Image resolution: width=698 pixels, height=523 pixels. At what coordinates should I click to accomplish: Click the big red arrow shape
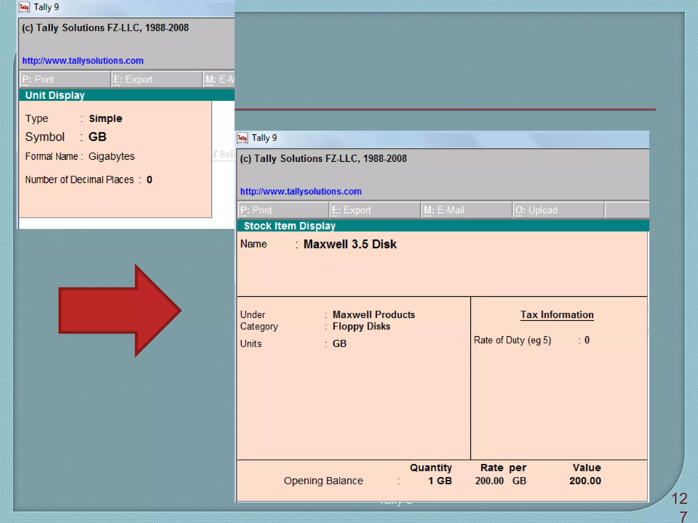[119, 310]
